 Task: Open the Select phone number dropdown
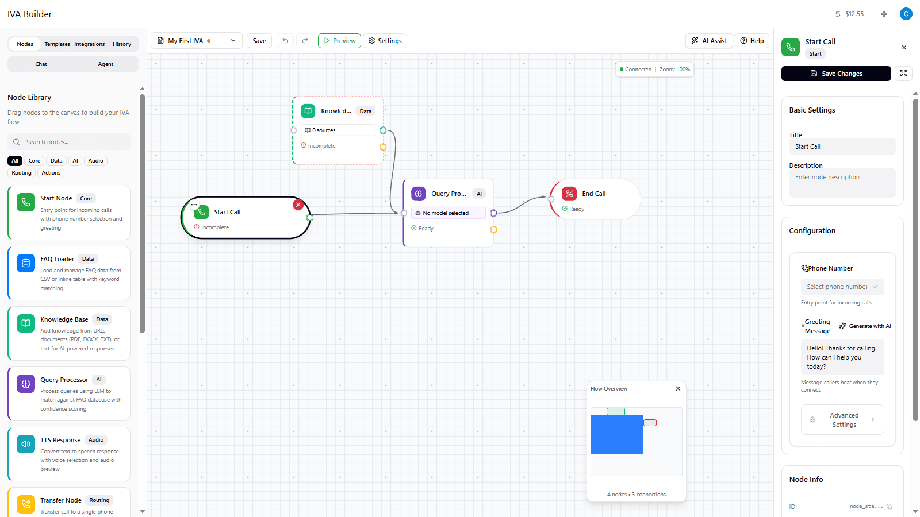pyautogui.click(x=842, y=286)
